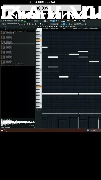Open the ADD menu
Screen dimensions: 101x180
pyautogui.click(x=6, y=21)
